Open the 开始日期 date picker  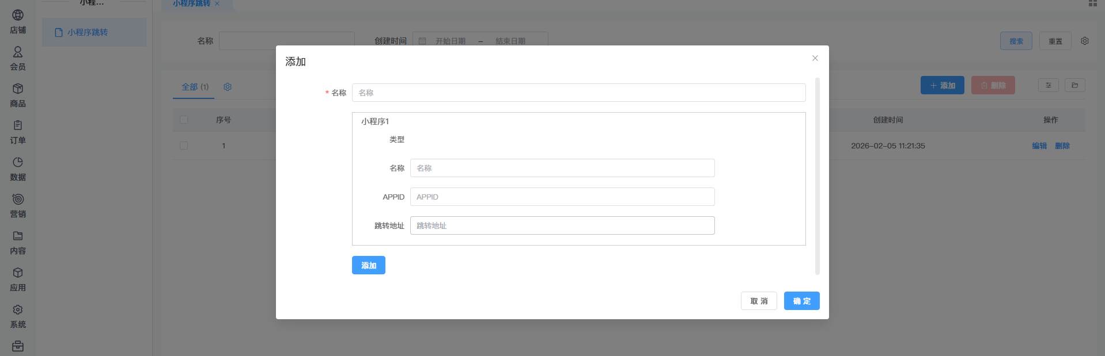coord(451,41)
